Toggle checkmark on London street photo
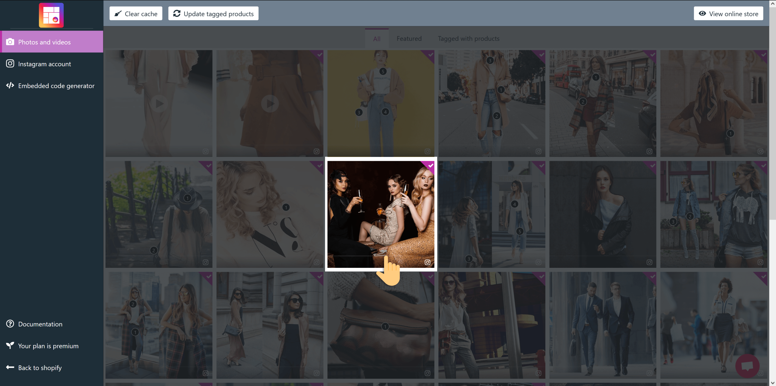This screenshot has height=386, width=776. (652, 55)
